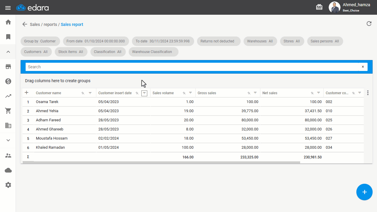The height and width of the screenshot is (212, 377).
Task: Pin the Sales volume column
Action: pos(184,93)
